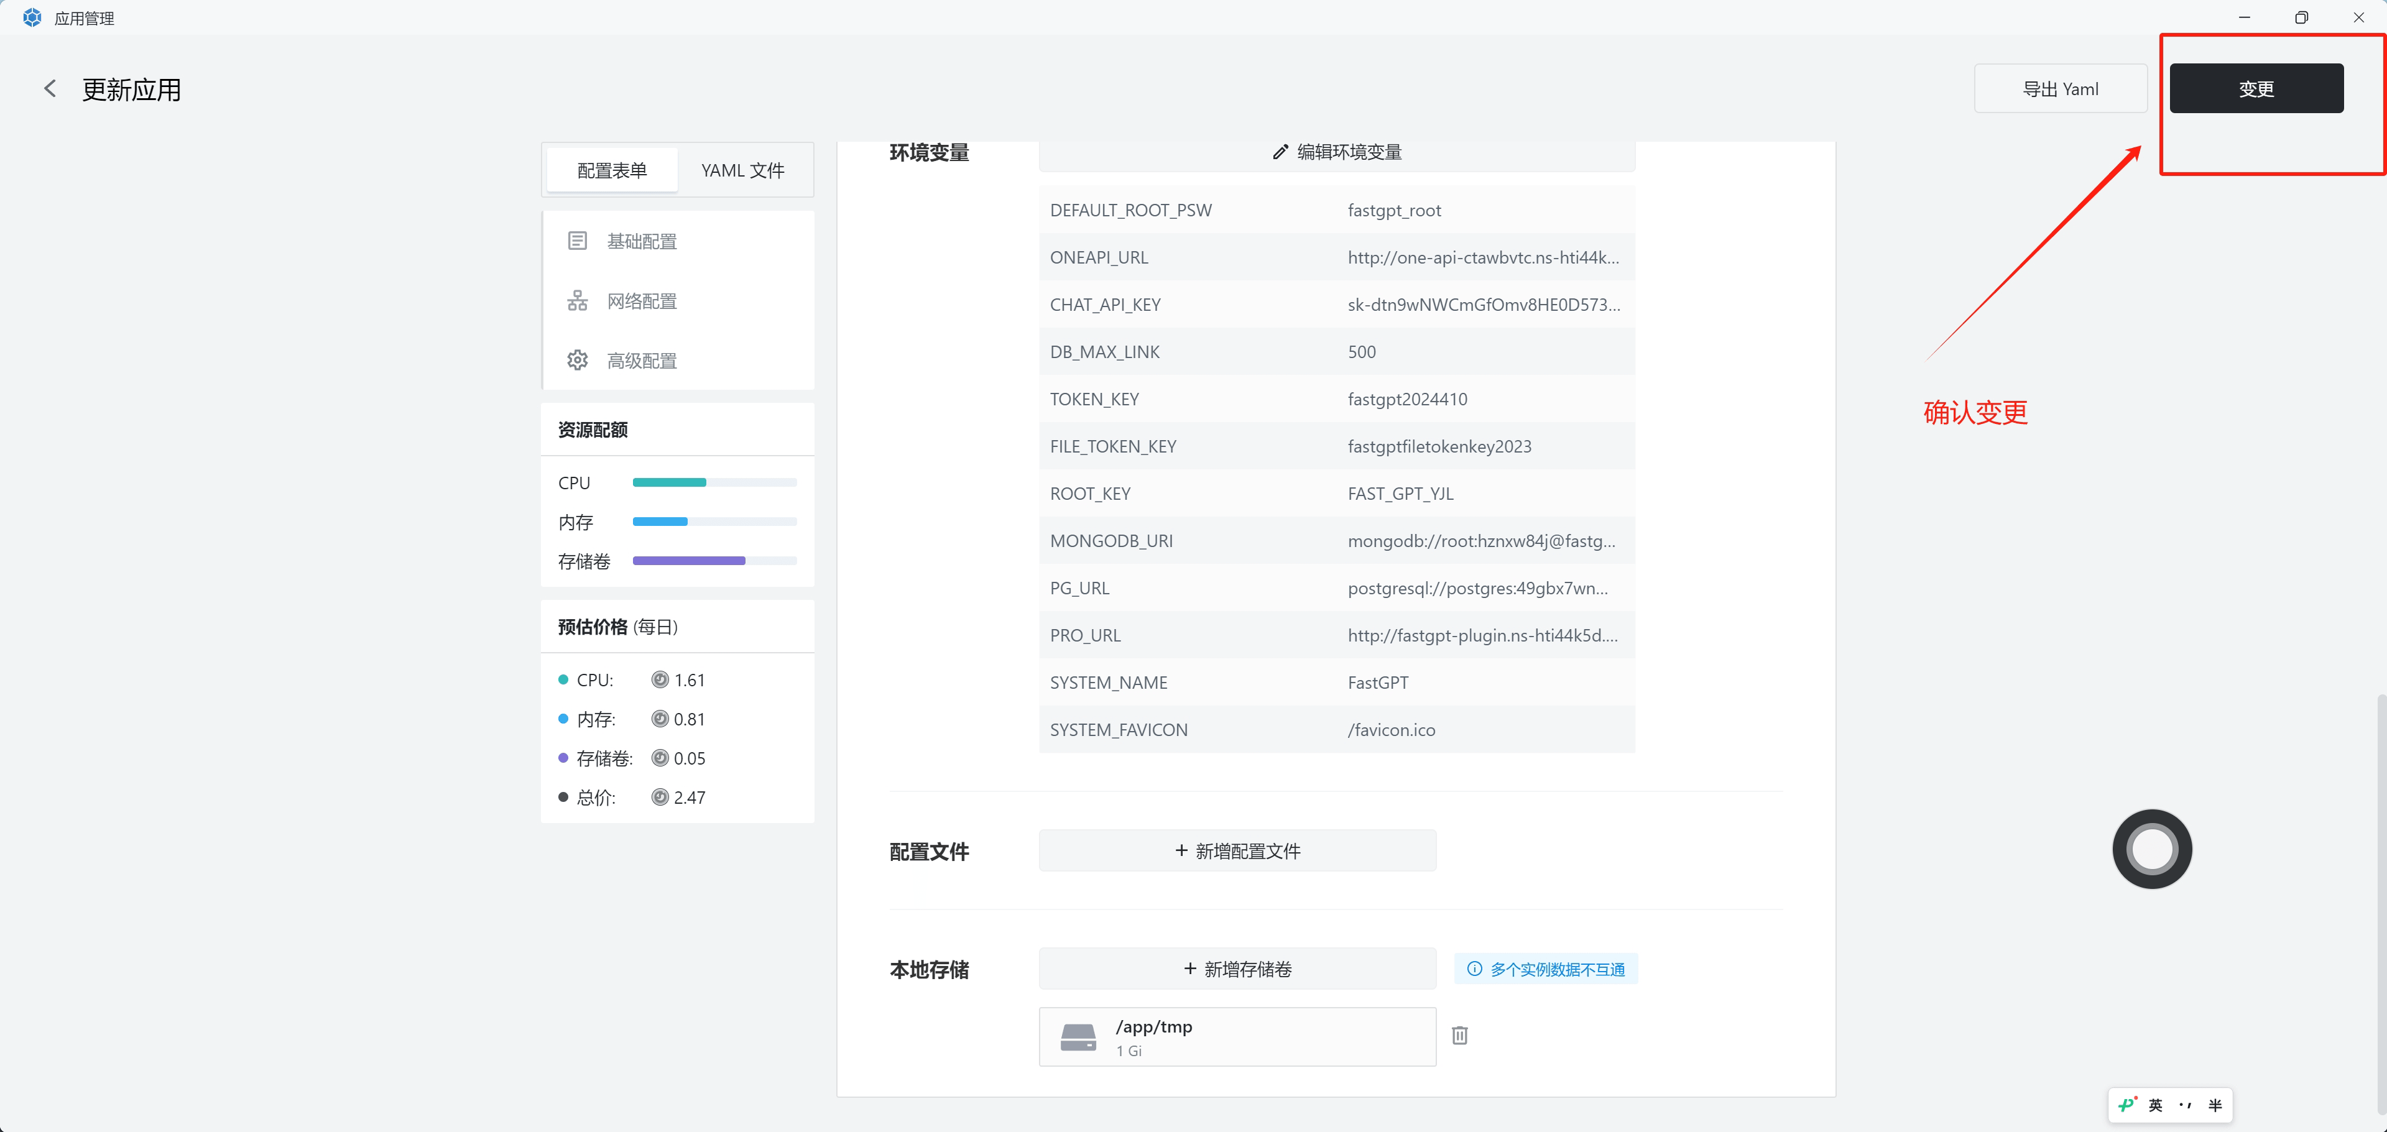Delete the /app/tmp storage volume
This screenshot has width=2387, height=1132.
click(x=1459, y=1036)
